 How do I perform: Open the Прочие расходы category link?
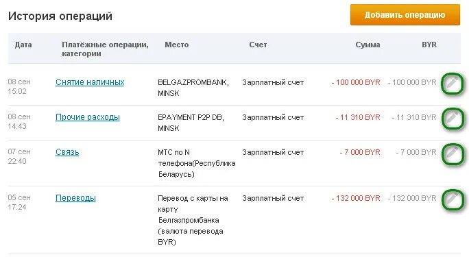[88, 117]
